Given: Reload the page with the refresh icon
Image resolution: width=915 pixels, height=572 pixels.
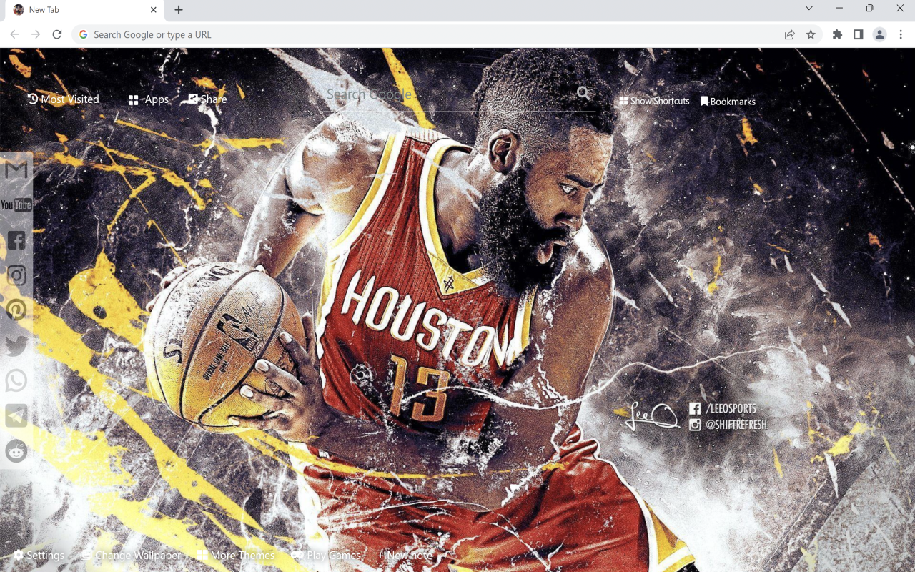Looking at the screenshot, I should pyautogui.click(x=57, y=34).
